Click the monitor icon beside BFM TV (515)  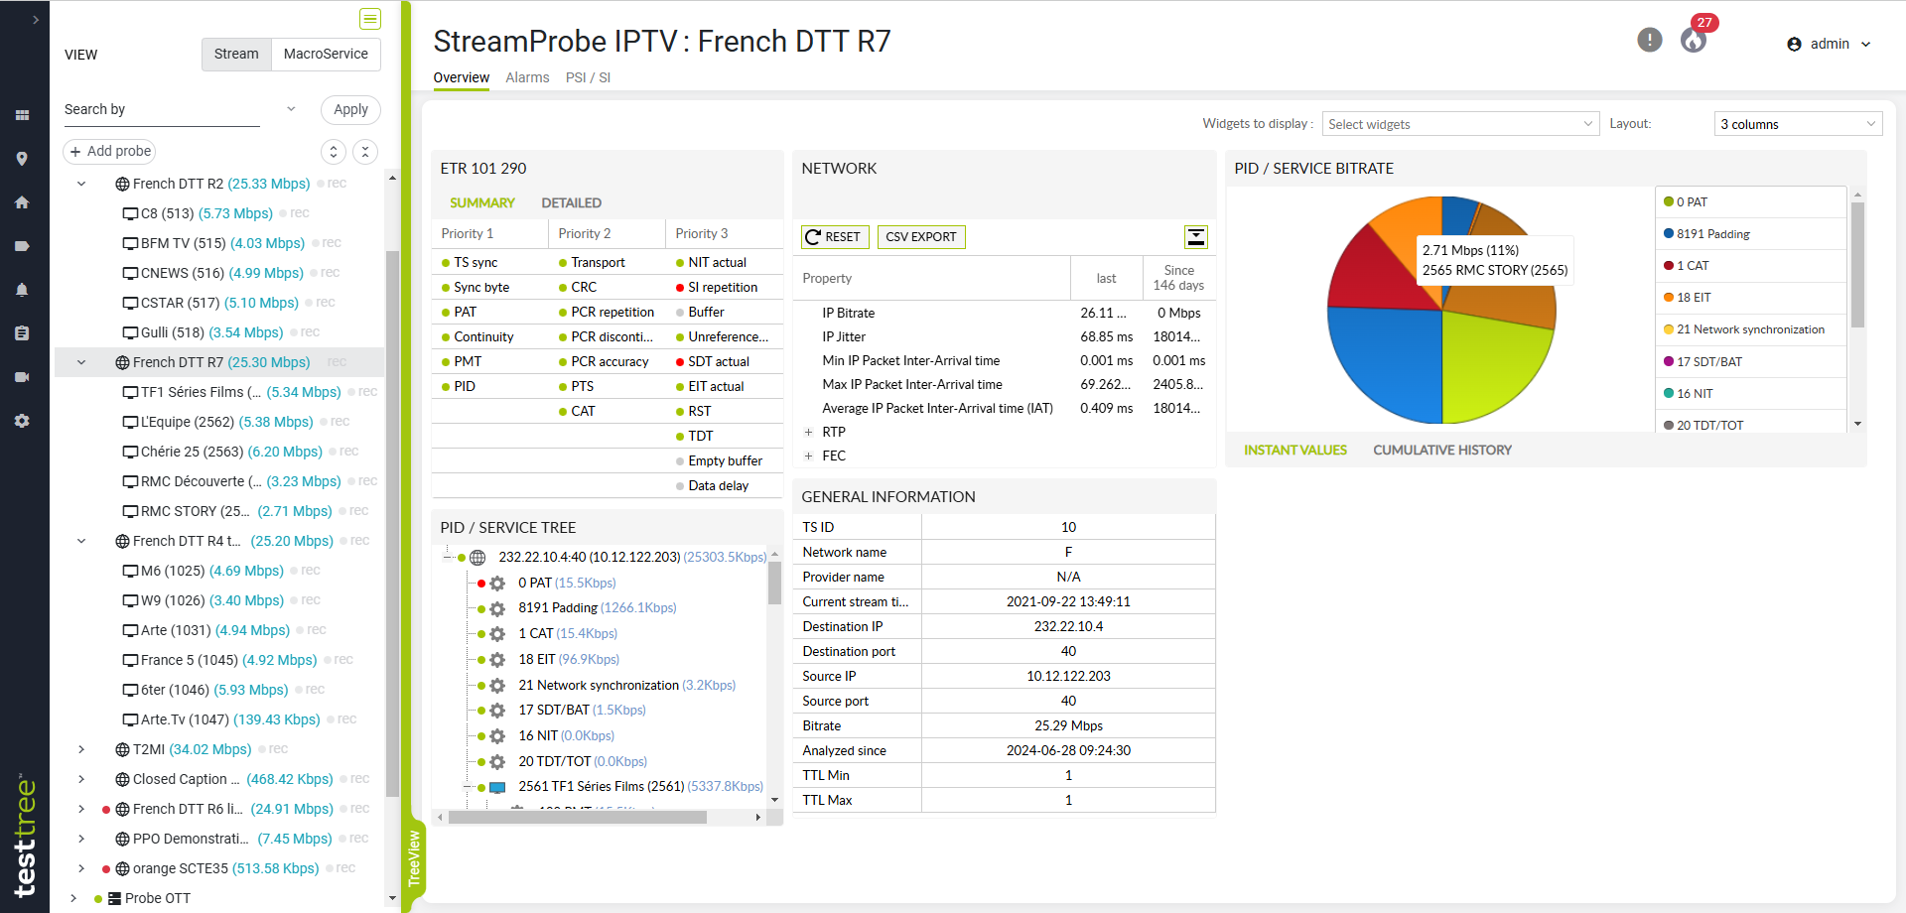point(130,243)
